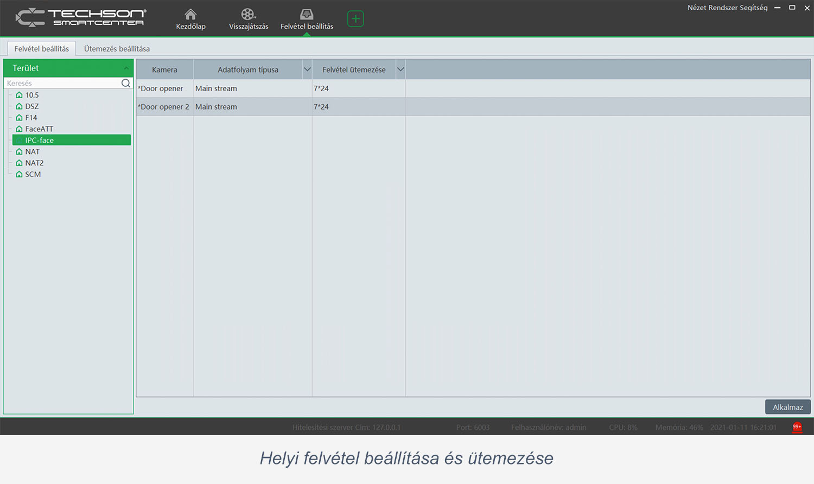Click the Techson SmartCenter logo
The height and width of the screenshot is (484, 814).
click(x=80, y=18)
